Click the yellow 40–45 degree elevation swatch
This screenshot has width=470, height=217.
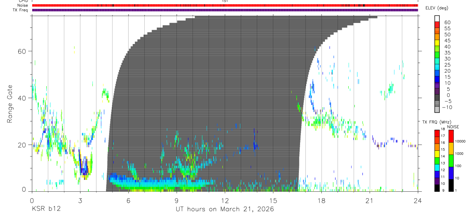(x=437, y=43)
